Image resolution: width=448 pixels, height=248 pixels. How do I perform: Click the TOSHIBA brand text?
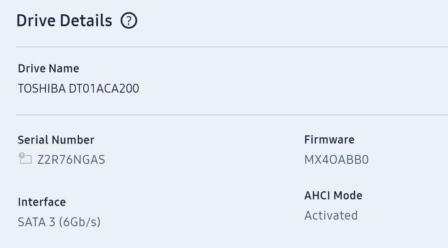[x=41, y=89]
